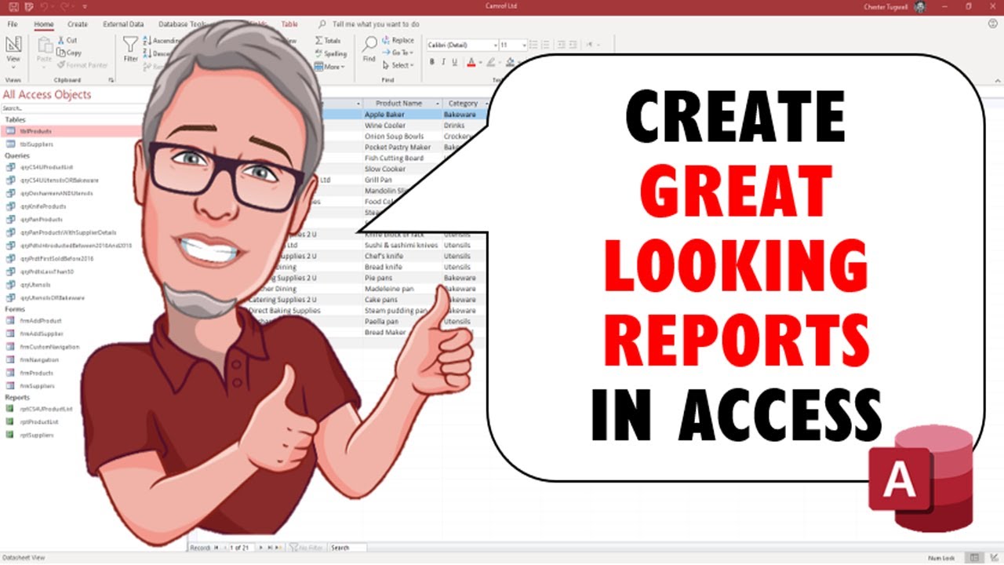1004x565 pixels.
Task: Go to first record button
Action: click(x=217, y=547)
